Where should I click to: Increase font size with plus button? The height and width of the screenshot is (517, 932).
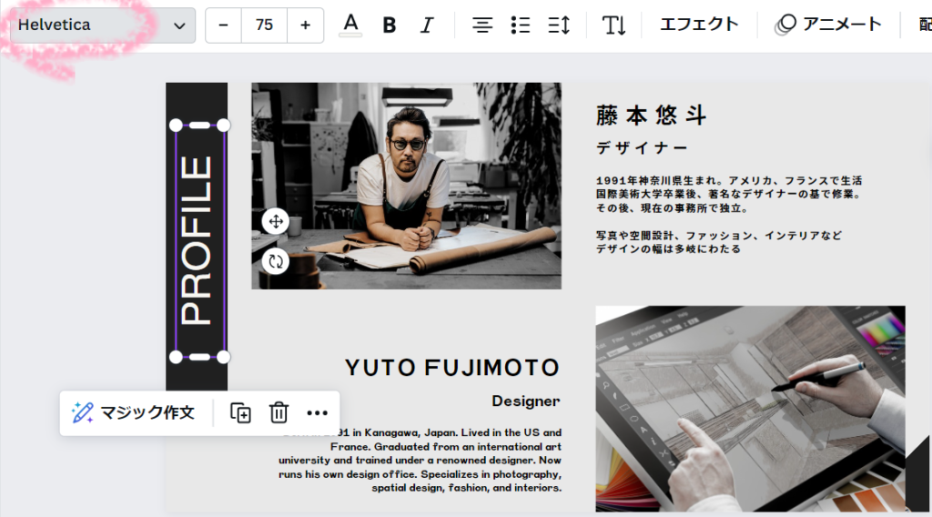[x=306, y=25]
